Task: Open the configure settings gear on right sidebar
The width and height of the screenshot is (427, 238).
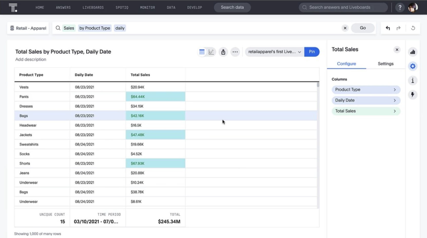Action: [413, 66]
